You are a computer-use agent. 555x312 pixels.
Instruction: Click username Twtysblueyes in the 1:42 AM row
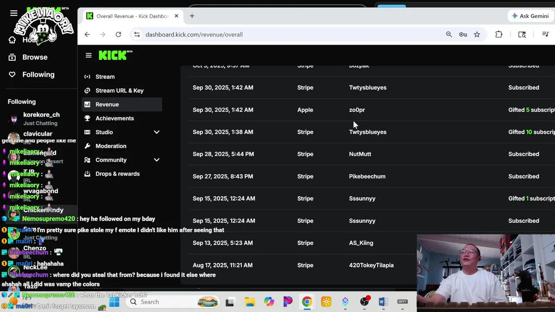tap(368, 88)
